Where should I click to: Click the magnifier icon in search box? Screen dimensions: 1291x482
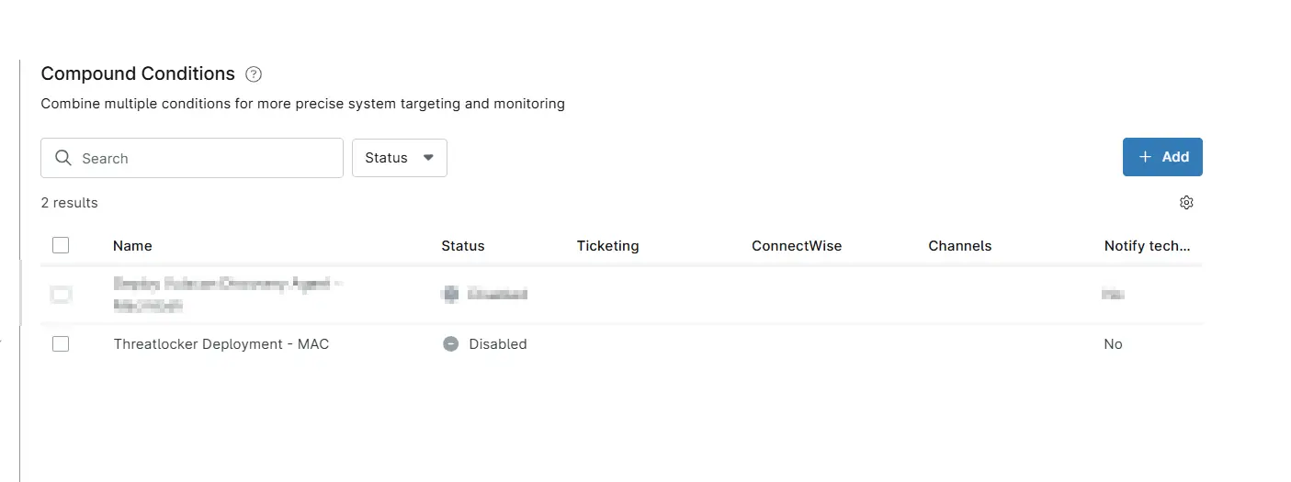[63, 158]
